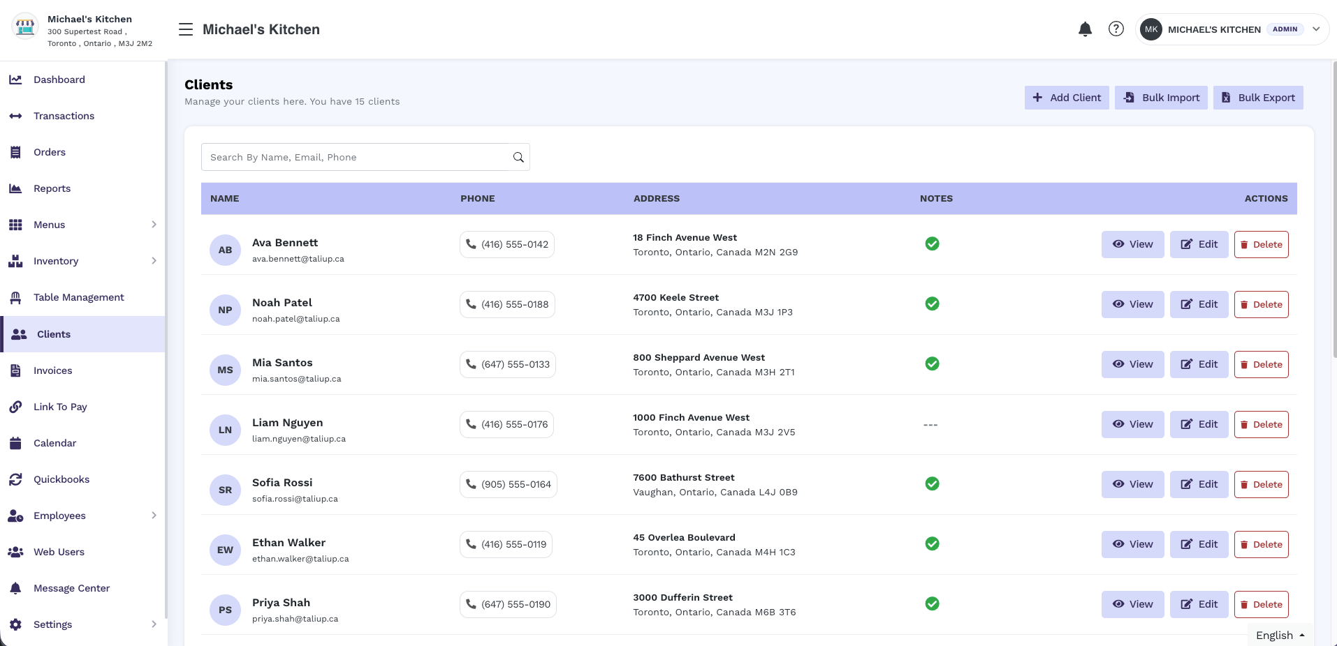Image resolution: width=1337 pixels, height=646 pixels.
Task: Click Mia Santos phone (647) 555-0133
Action: click(x=507, y=364)
